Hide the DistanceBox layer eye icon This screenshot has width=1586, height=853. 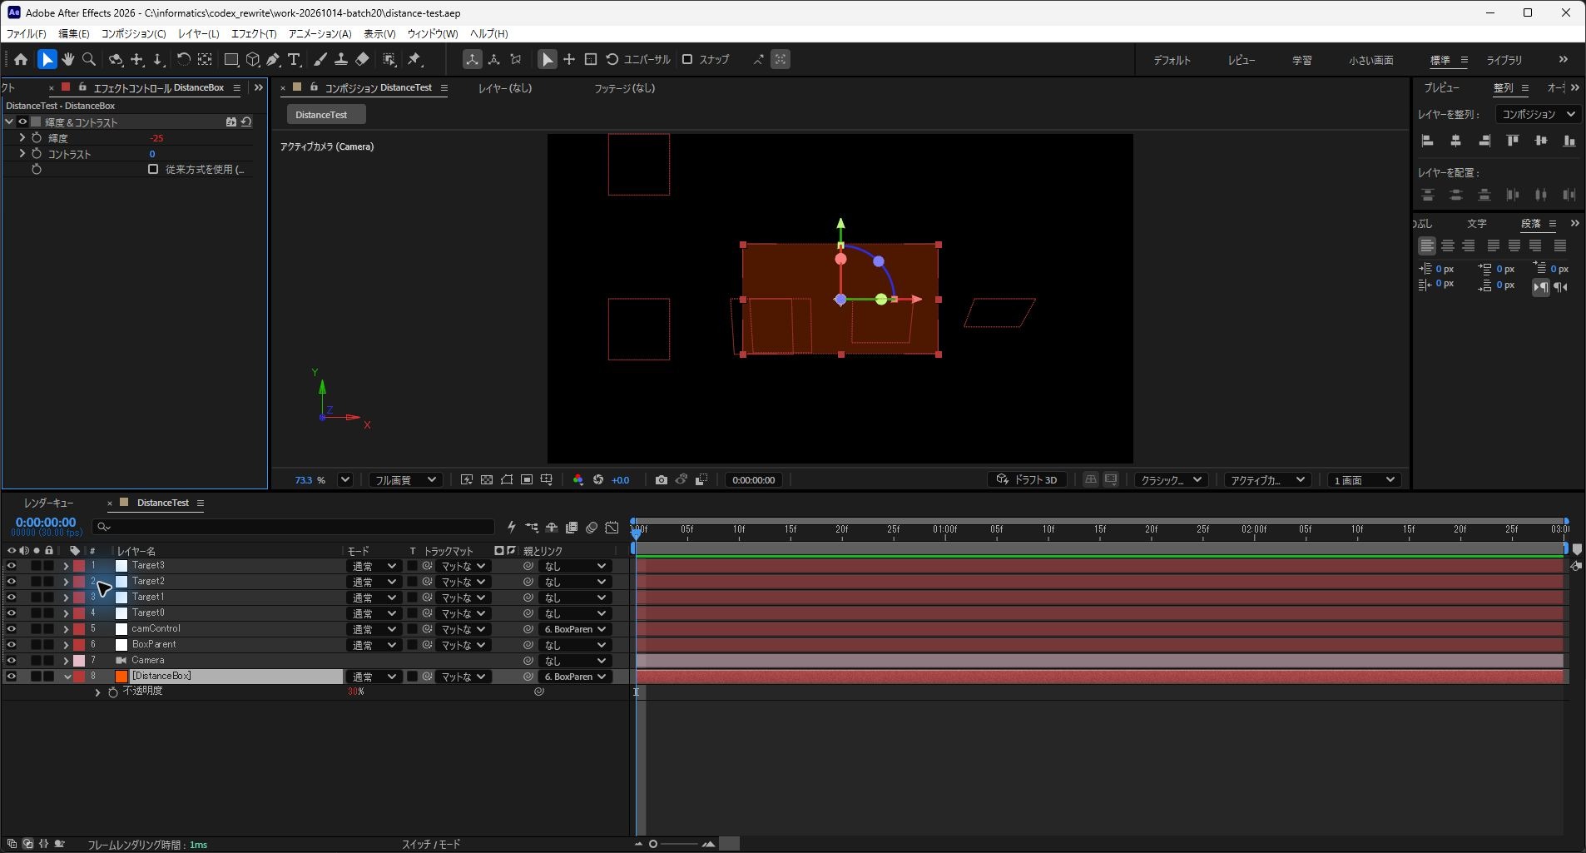click(x=12, y=677)
